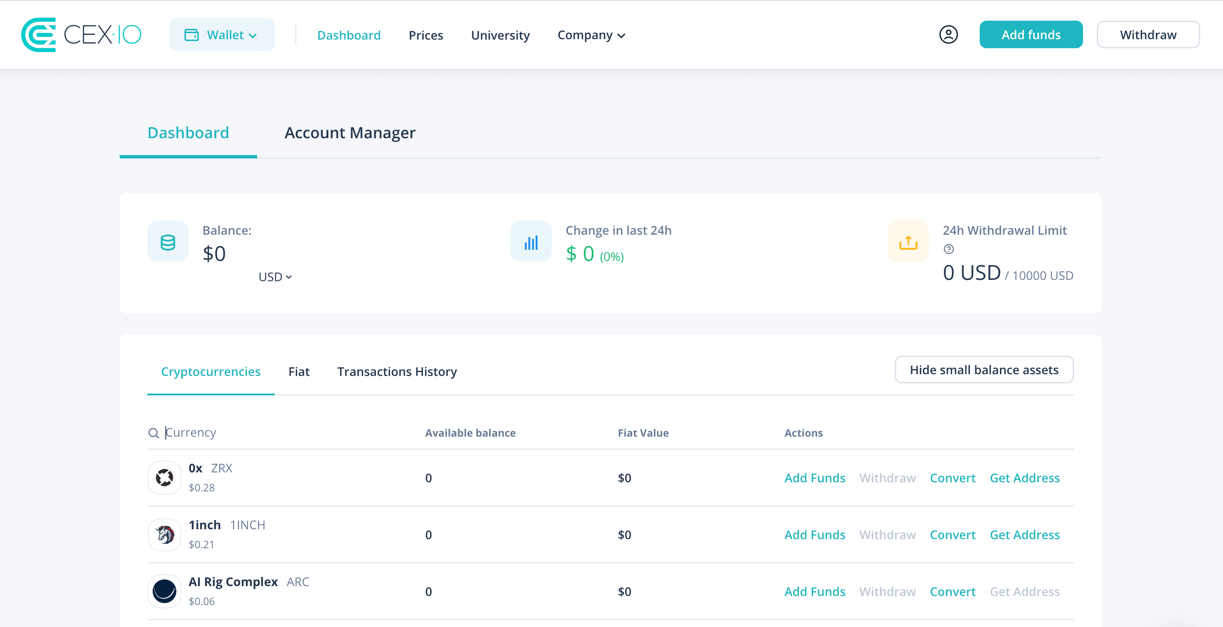The image size is (1223, 627).
Task: Click Convert for AI Rig Complex
Action: pos(953,592)
